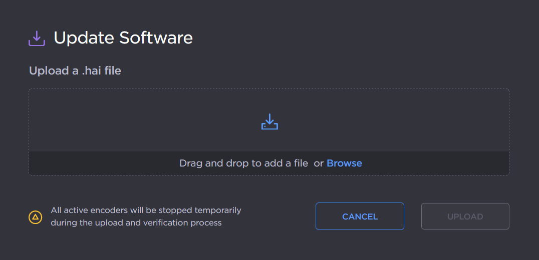The image size is (539, 260).
Task: Click '.hai' in the upload instruction label
Action: click(92, 70)
